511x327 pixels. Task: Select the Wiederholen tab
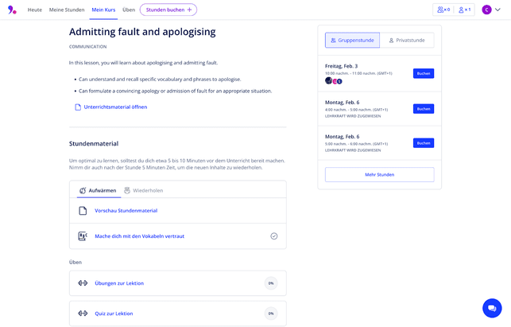click(143, 191)
